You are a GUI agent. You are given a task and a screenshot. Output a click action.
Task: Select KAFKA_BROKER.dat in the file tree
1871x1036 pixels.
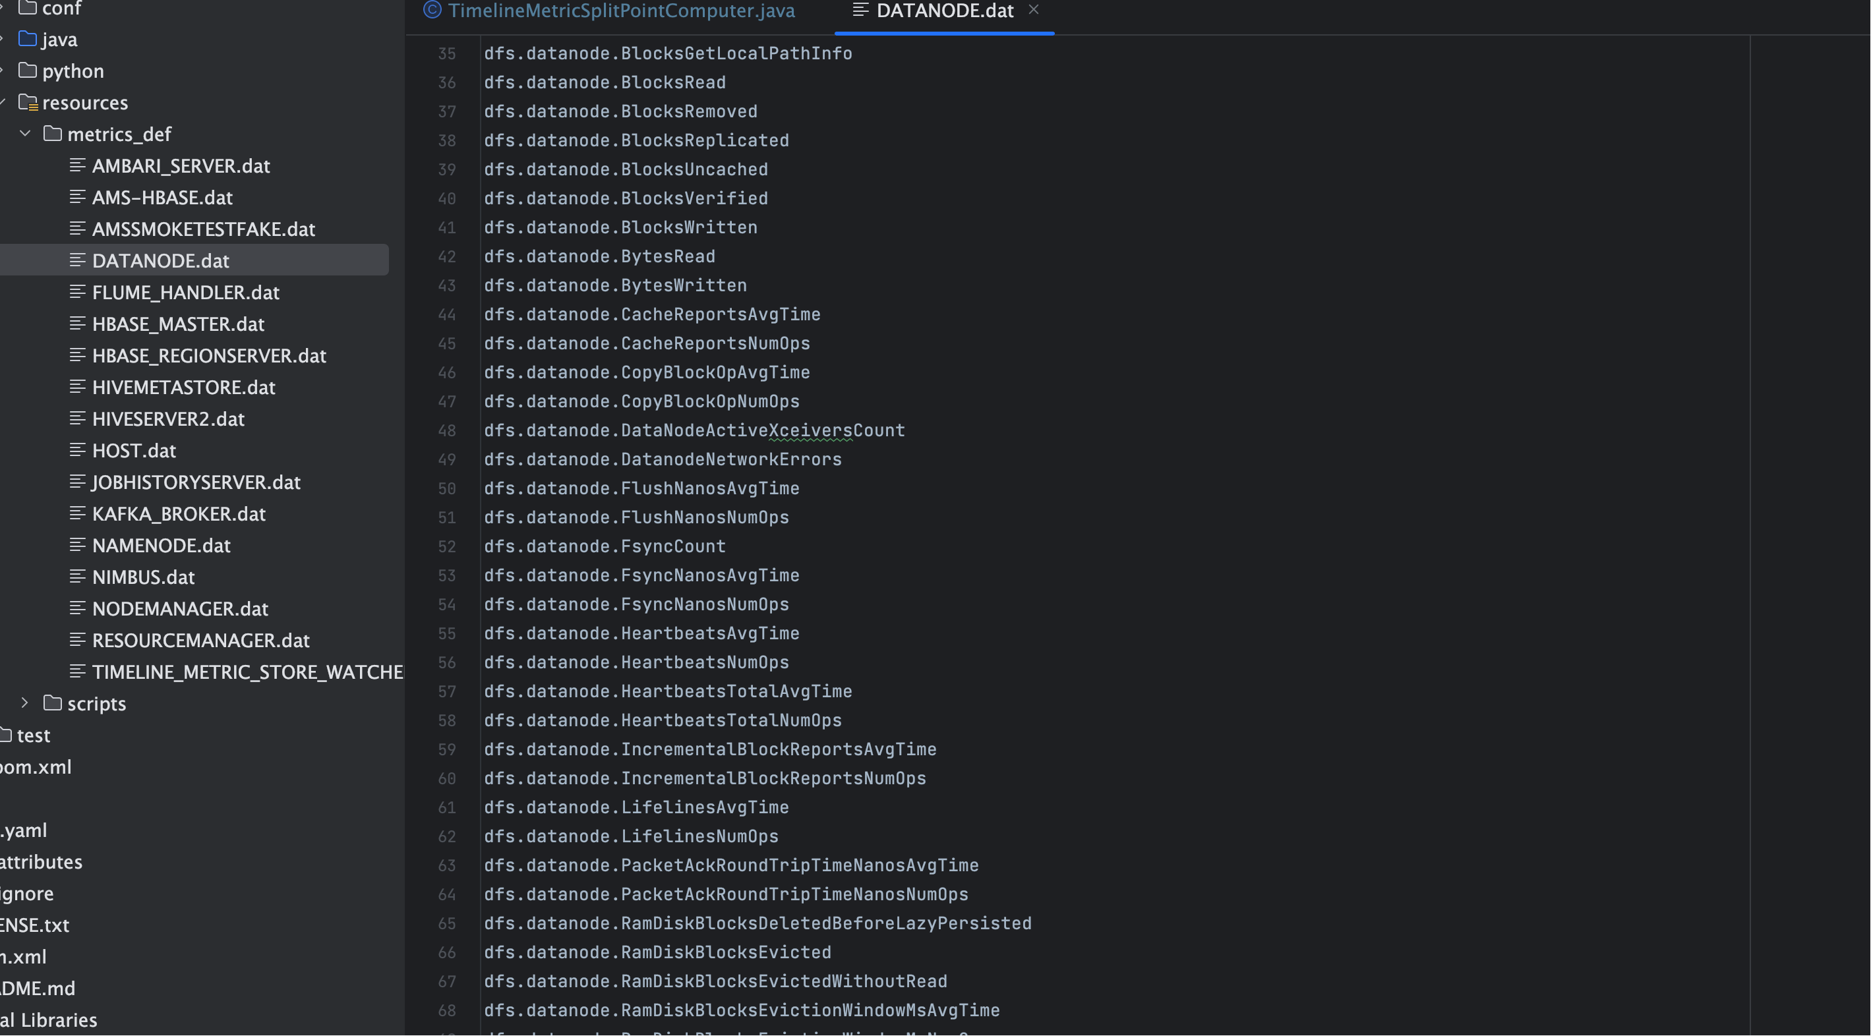[x=179, y=514]
